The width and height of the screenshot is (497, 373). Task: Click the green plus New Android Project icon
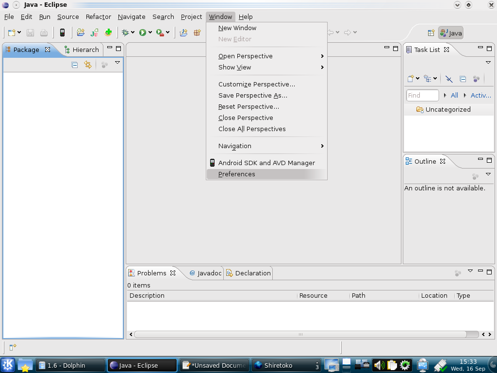(108, 33)
